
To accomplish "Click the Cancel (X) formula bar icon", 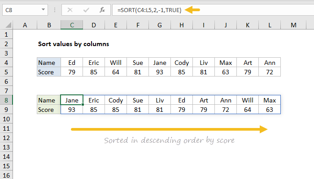I will [70, 10].
